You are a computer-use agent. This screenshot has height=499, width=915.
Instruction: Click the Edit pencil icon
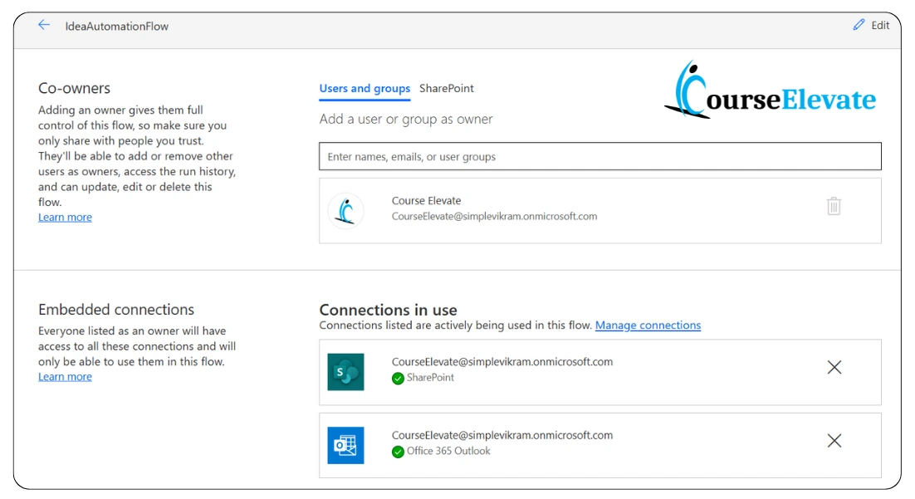point(859,25)
